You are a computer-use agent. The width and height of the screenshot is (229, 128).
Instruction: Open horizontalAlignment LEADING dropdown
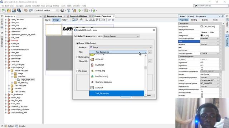click(x=210, y=38)
